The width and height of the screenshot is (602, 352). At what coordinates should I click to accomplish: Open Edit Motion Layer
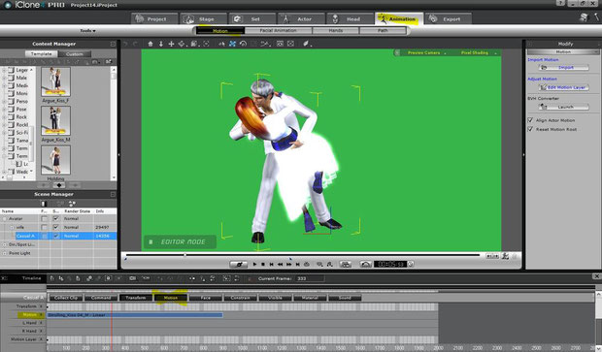(x=563, y=87)
